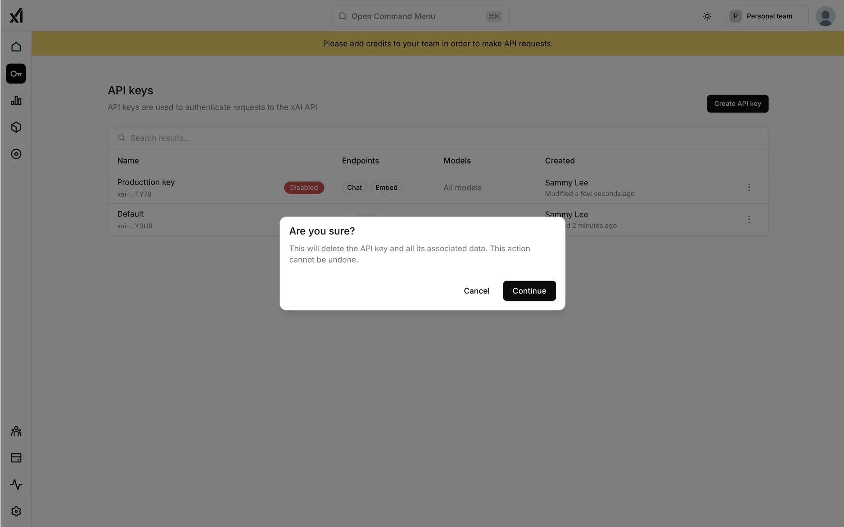Viewport: 844px width, 527px height.
Task: Click the compass explore sidebar icon
Action: point(16,154)
